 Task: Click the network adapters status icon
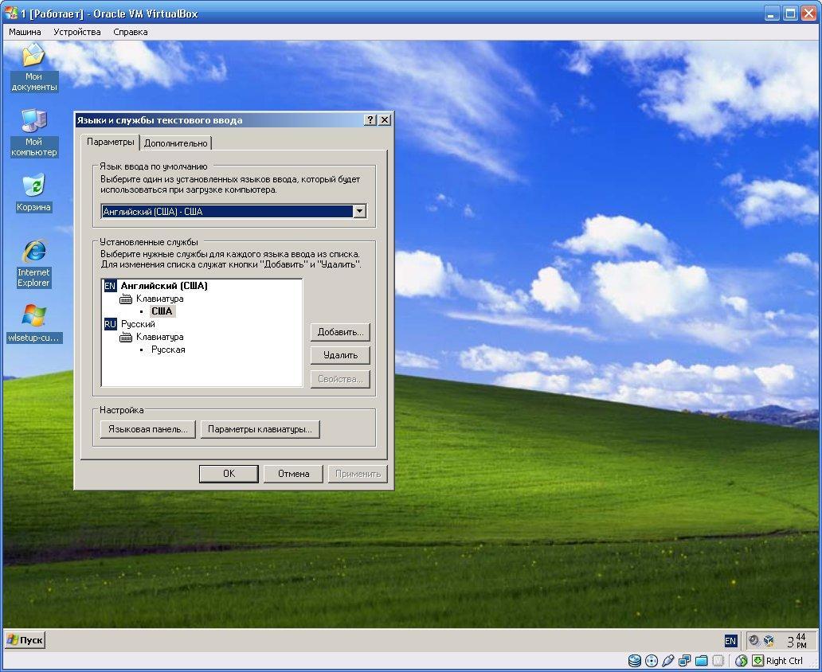pos(685,661)
